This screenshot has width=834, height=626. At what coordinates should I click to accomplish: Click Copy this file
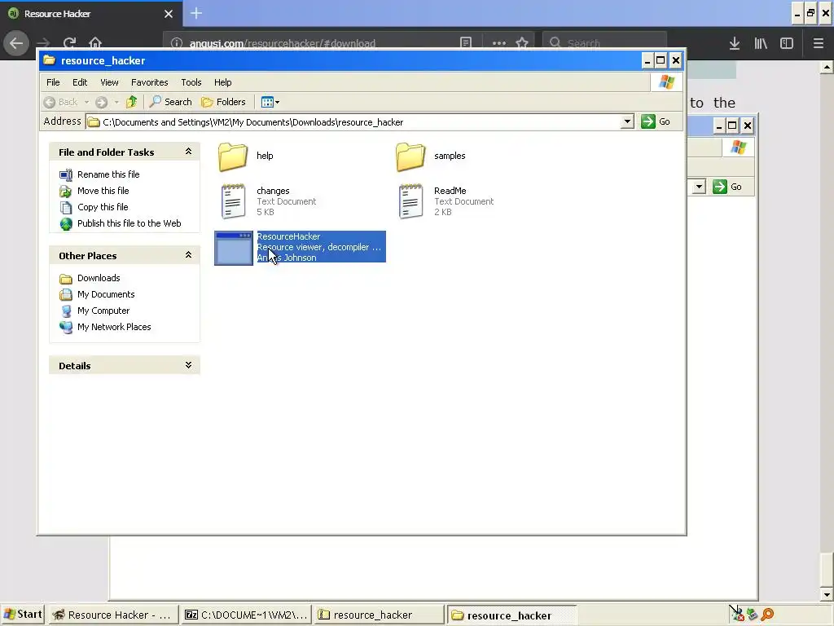coord(103,207)
